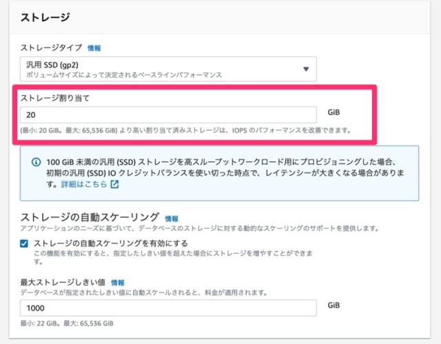Click the storage type dropdown arrow
Viewport: 441px width, 344px height.
(x=305, y=69)
